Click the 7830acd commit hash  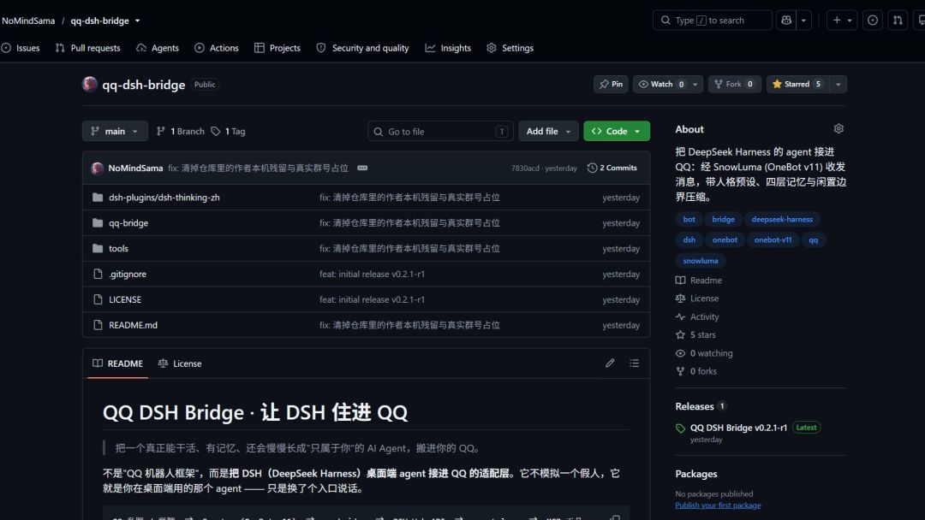pos(525,168)
